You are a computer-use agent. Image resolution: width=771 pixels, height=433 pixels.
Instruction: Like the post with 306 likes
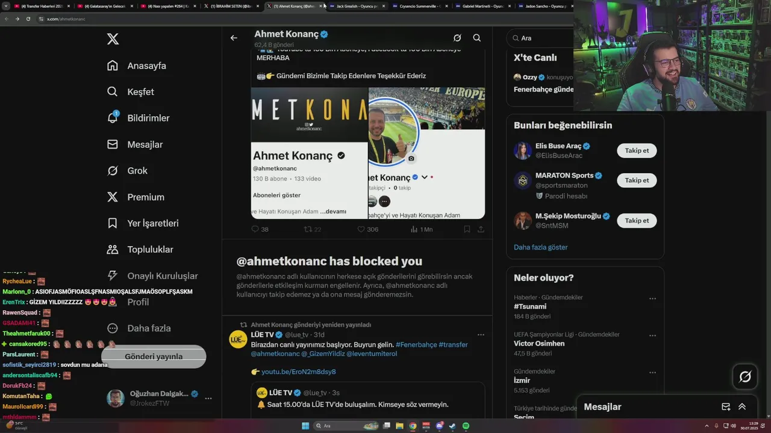pos(361,229)
